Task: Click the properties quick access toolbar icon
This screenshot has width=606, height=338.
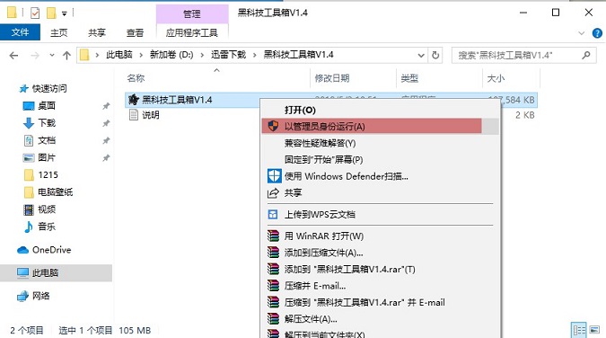Action: (x=35, y=13)
